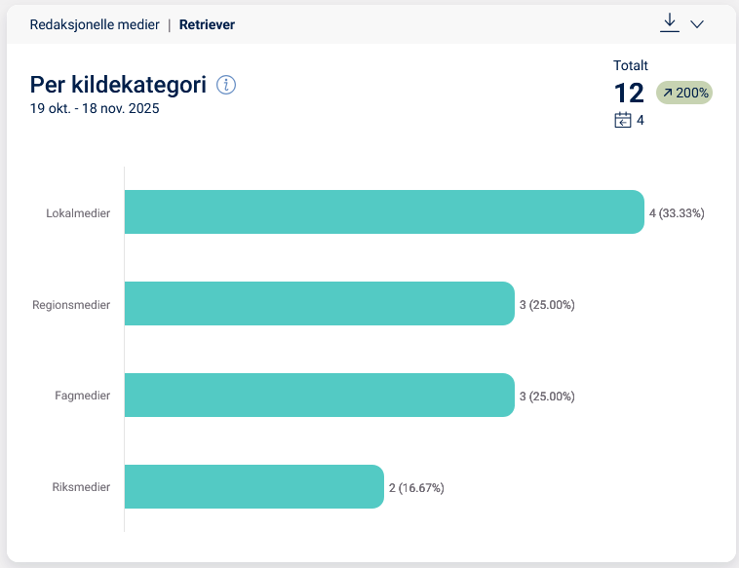Image resolution: width=739 pixels, height=568 pixels.
Task: Click the Riksmedier bar
Action: coord(253,487)
